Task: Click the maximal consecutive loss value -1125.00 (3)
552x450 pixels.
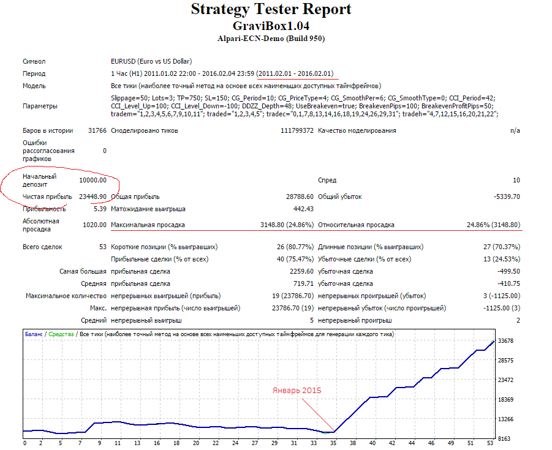Action: pos(502,308)
